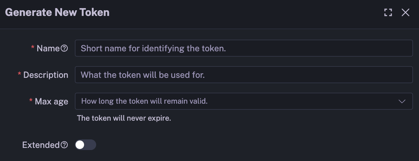
Task: Click the Generate New Token title
Action: point(57,13)
